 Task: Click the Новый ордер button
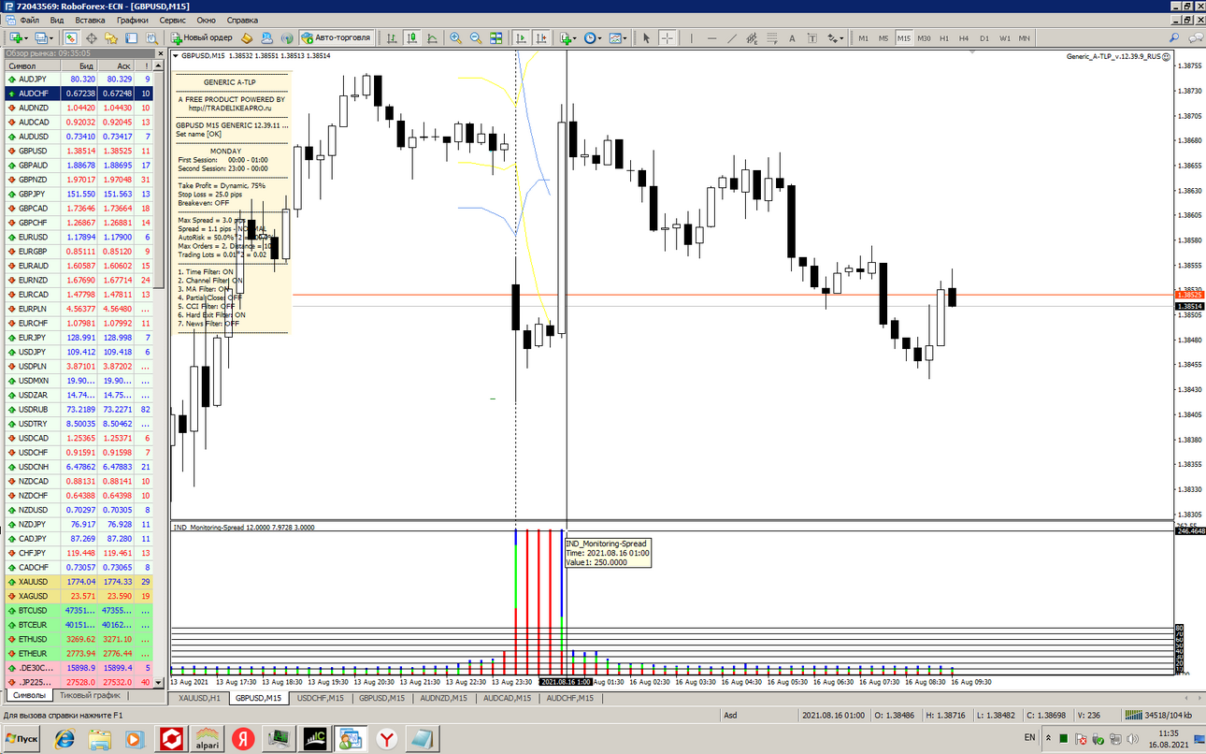(202, 38)
